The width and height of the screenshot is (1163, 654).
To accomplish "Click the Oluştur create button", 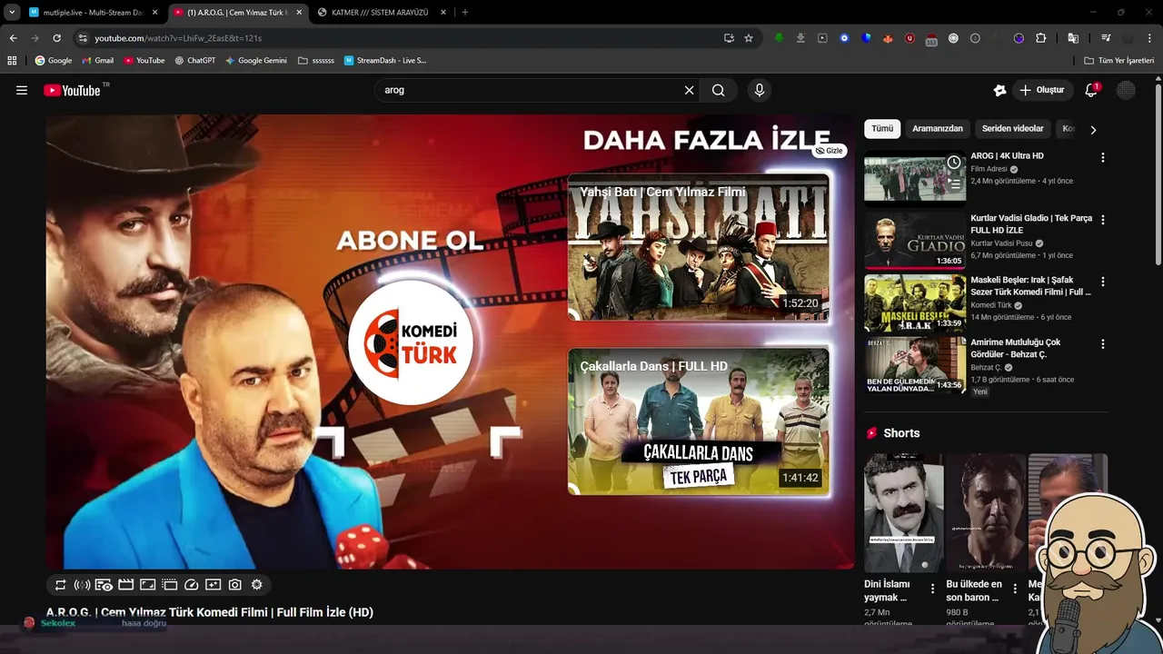I will pyautogui.click(x=1042, y=90).
